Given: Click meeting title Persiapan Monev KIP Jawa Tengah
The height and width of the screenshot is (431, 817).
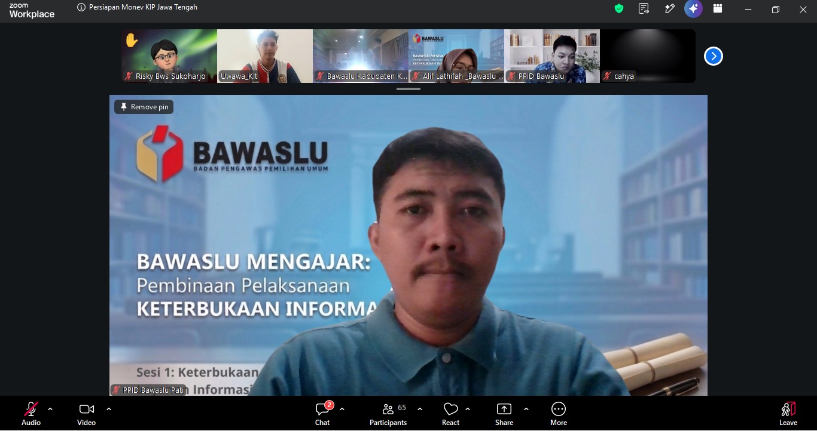Looking at the screenshot, I should point(144,8).
